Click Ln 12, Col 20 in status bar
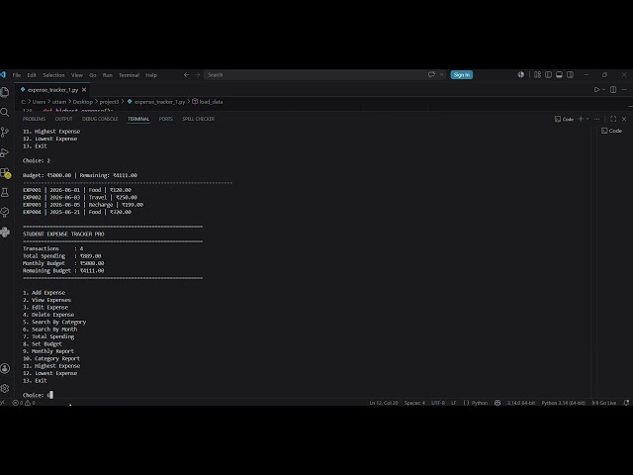The height and width of the screenshot is (475, 633). click(x=384, y=403)
